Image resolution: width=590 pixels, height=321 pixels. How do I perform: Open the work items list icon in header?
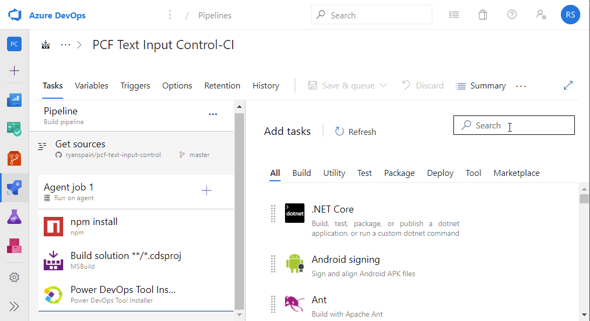454,15
